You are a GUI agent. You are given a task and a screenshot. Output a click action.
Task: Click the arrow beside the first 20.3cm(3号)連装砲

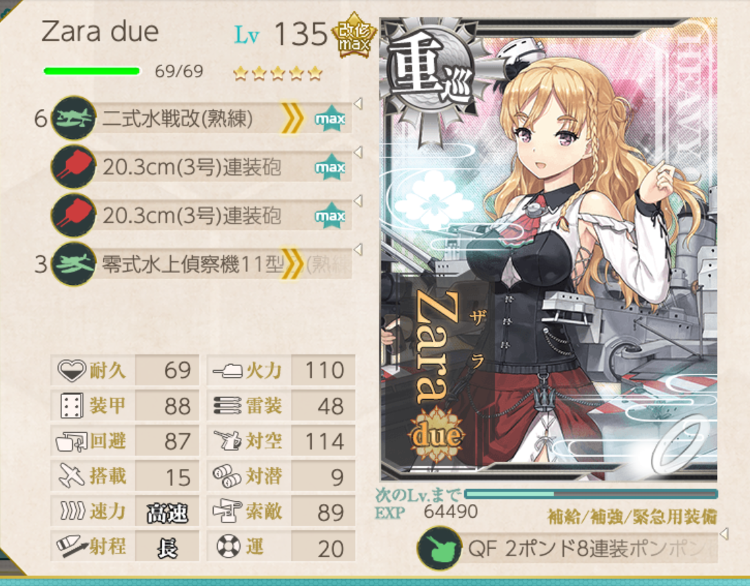click(x=358, y=152)
